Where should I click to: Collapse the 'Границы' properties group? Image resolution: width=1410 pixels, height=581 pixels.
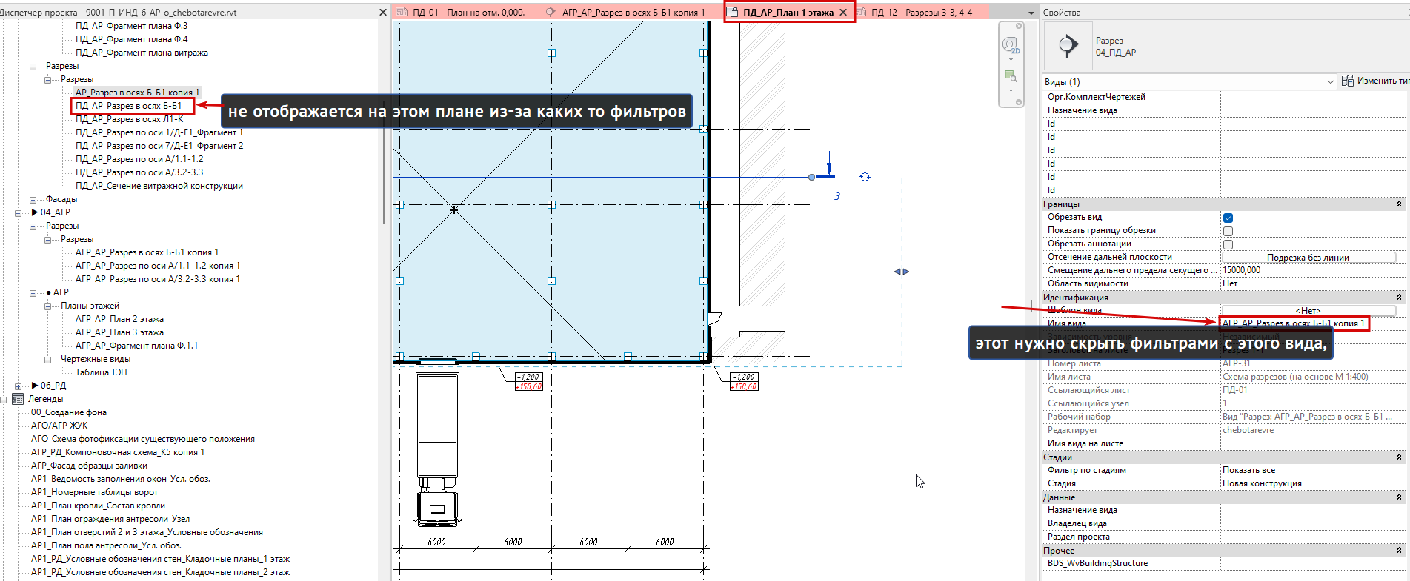[1399, 204]
